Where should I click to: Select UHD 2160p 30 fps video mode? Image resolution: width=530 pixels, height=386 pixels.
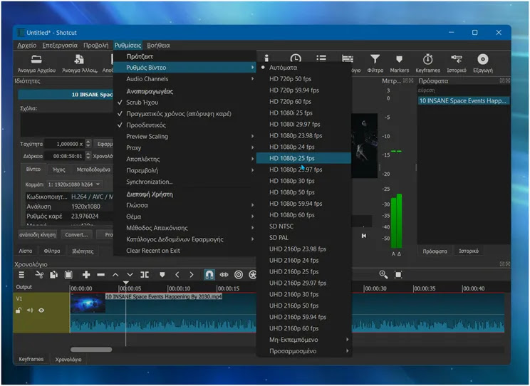tap(304, 294)
